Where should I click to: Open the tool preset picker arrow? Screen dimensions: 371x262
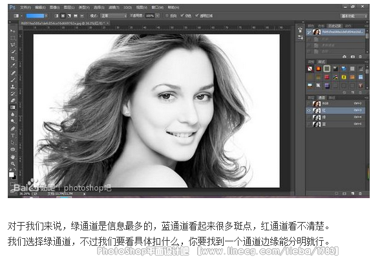click(21, 16)
